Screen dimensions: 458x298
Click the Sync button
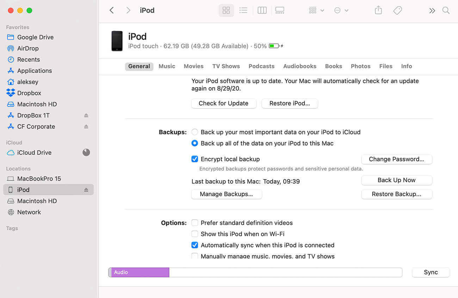click(x=431, y=272)
